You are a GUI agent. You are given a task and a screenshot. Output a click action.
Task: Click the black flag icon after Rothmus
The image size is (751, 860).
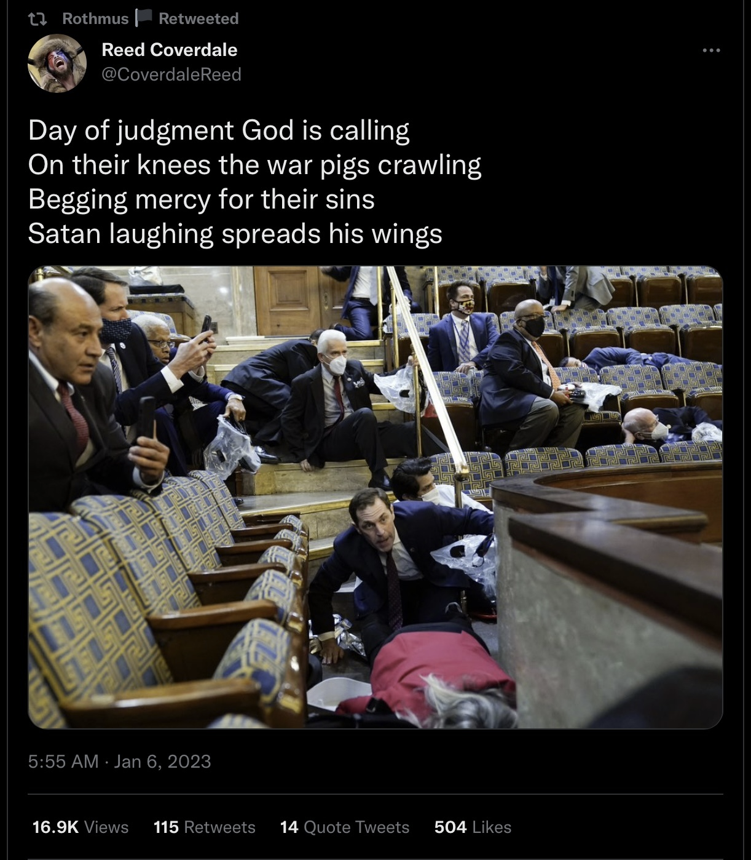point(143,18)
